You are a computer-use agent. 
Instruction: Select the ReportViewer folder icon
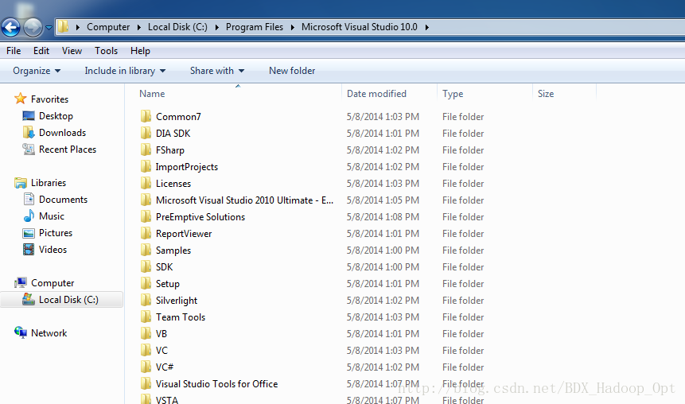pos(146,233)
